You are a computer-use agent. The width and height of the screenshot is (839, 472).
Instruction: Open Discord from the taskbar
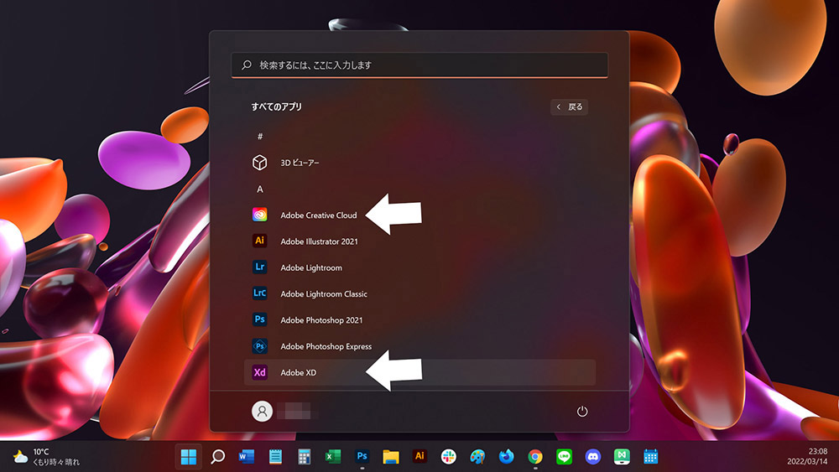point(593,457)
